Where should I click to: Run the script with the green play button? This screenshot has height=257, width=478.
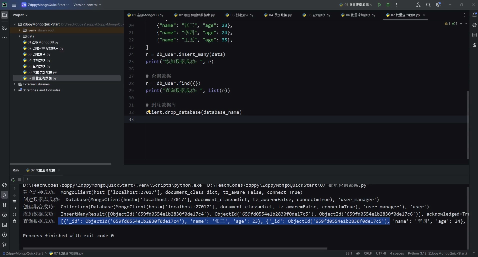(379, 5)
